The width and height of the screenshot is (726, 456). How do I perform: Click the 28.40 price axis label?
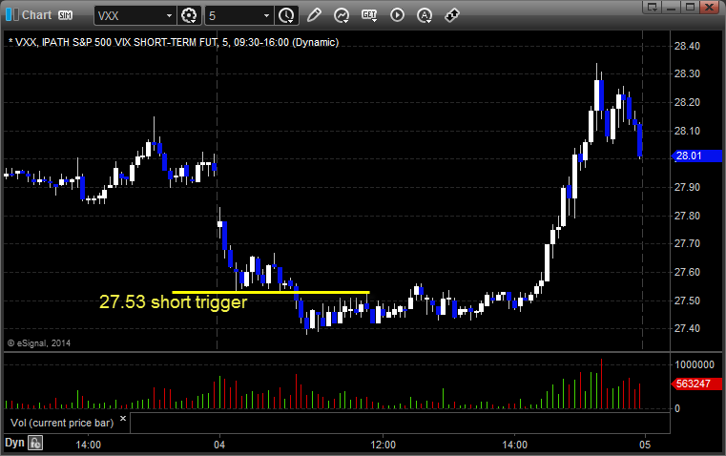click(687, 46)
